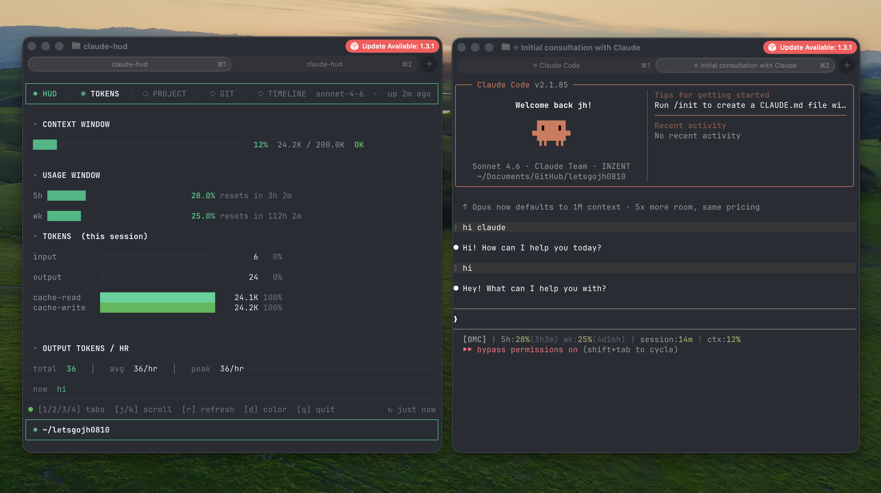The height and width of the screenshot is (493, 881).
Task: Click the new tab plus icon in the claude-hud window
Action: point(429,64)
